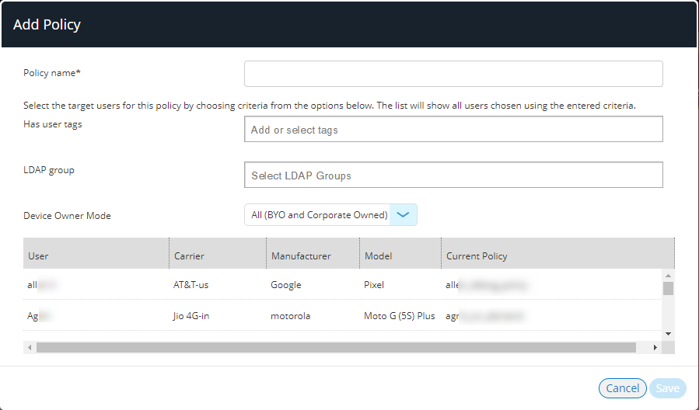The width and height of the screenshot is (699, 410).
Task: Select the Jio 4G-in motorola row
Action: click(x=342, y=316)
